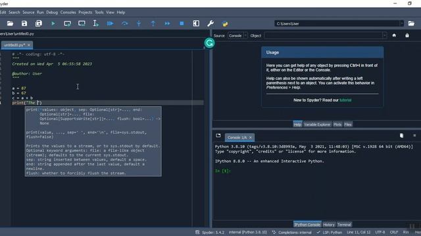Open the Source menu
This screenshot has height=236, width=421.
(28, 12)
